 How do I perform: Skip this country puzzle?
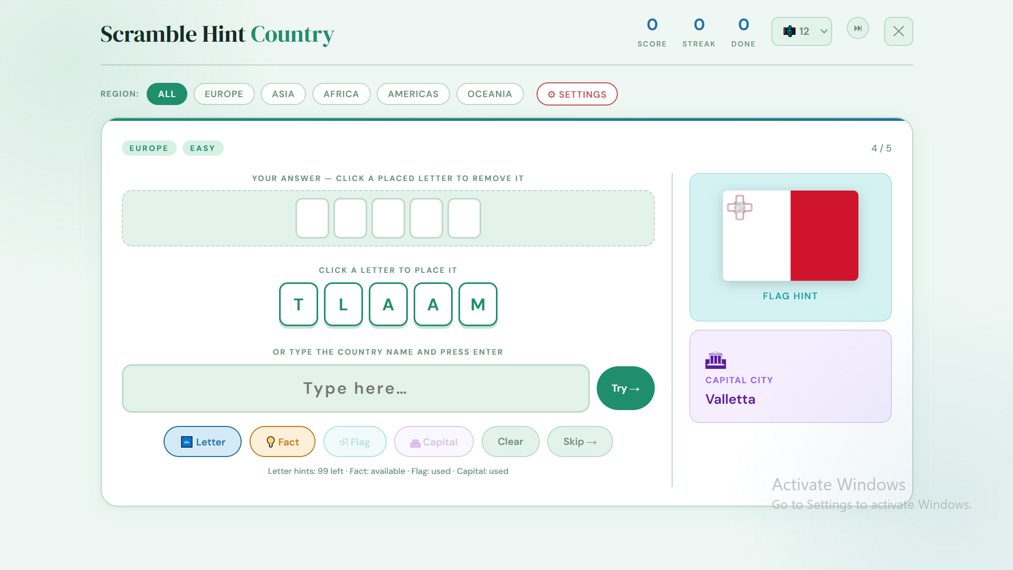click(580, 442)
